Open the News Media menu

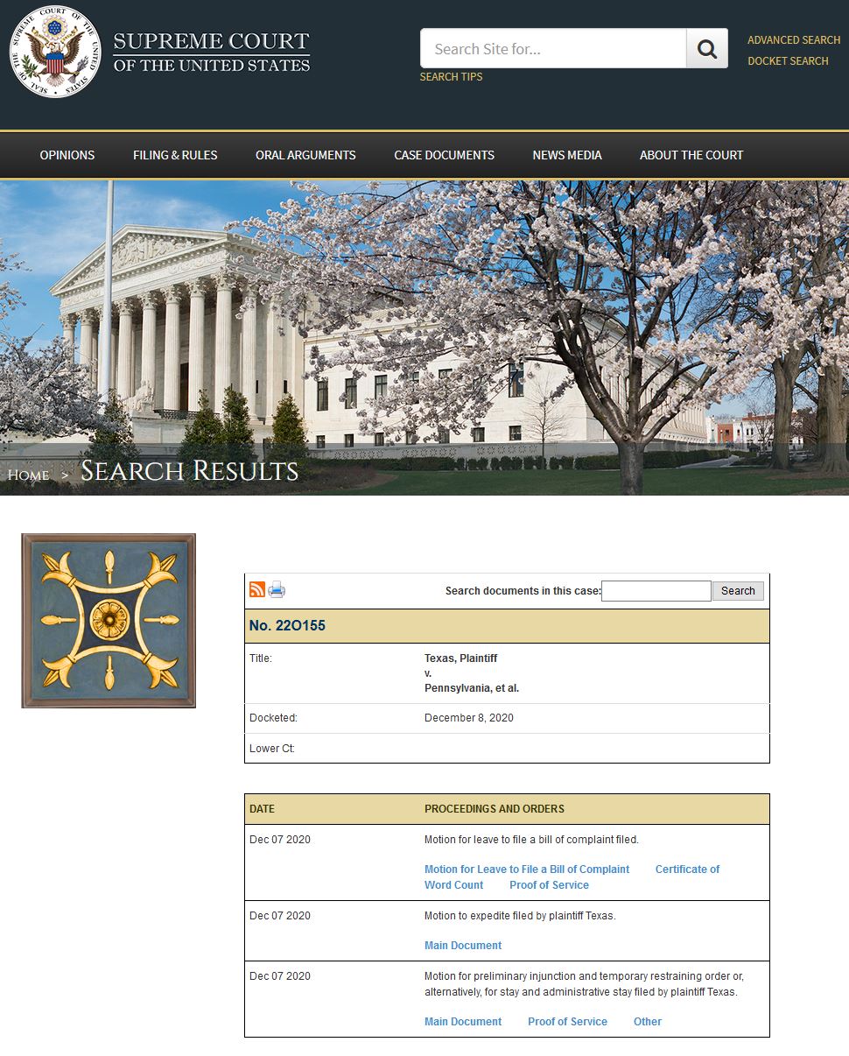click(567, 155)
